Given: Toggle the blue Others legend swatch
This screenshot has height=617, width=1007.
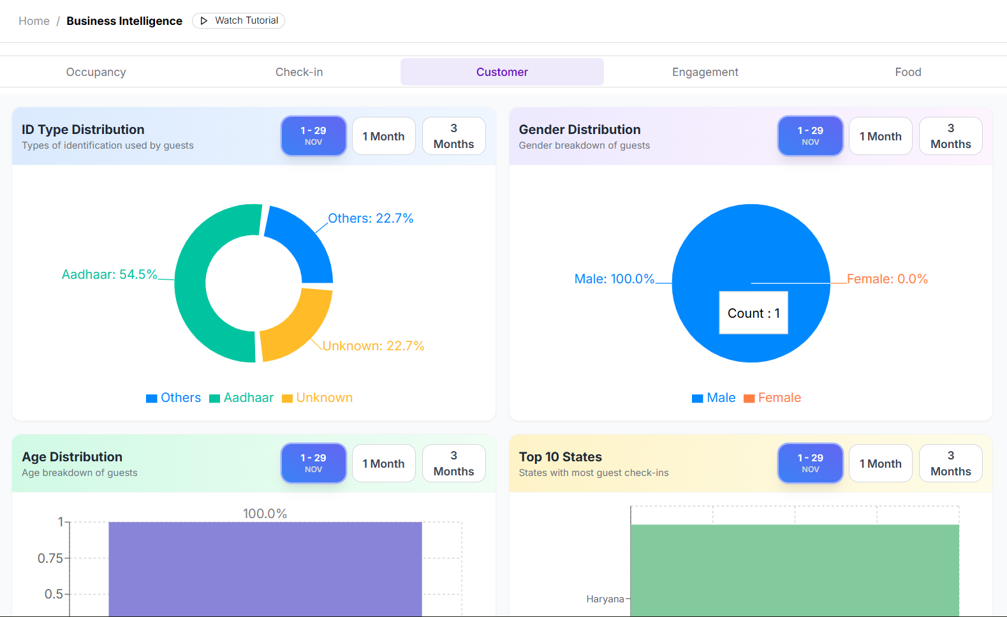Looking at the screenshot, I should [152, 399].
